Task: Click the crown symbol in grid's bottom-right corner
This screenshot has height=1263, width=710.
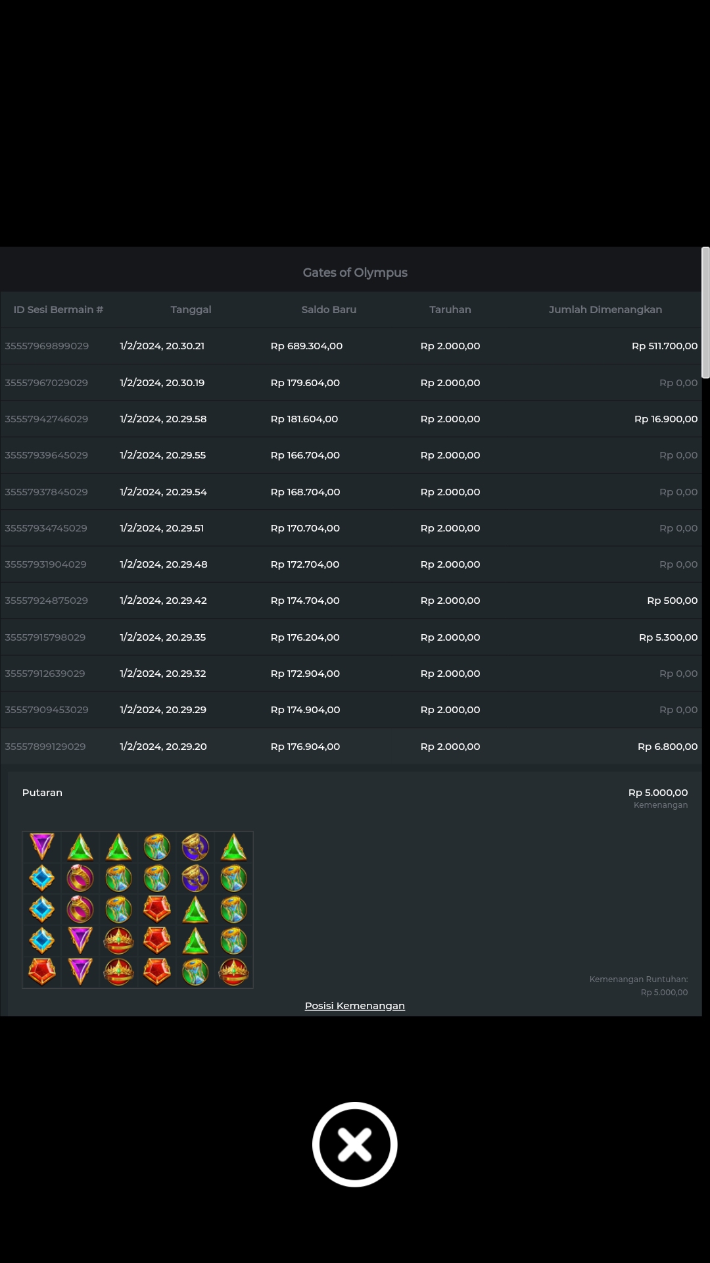Action: 233,971
